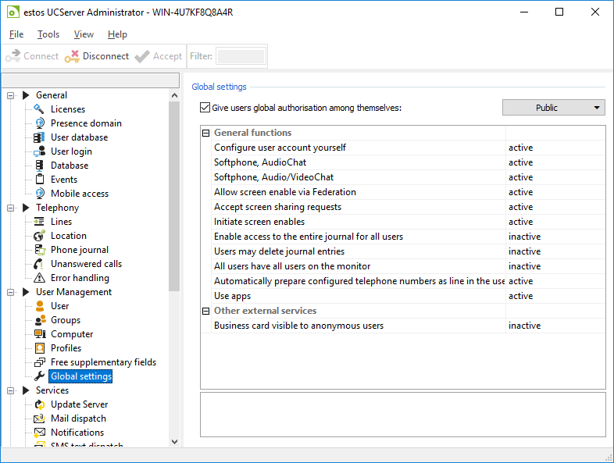Open the View menu

[84, 34]
